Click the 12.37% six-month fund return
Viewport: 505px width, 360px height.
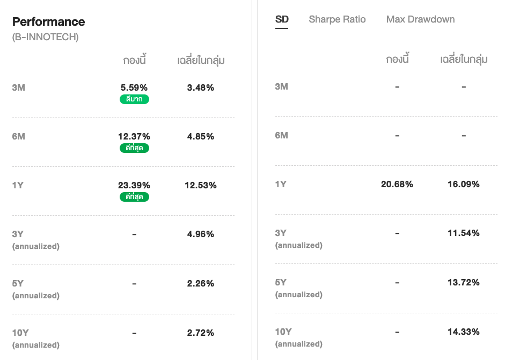(x=134, y=136)
